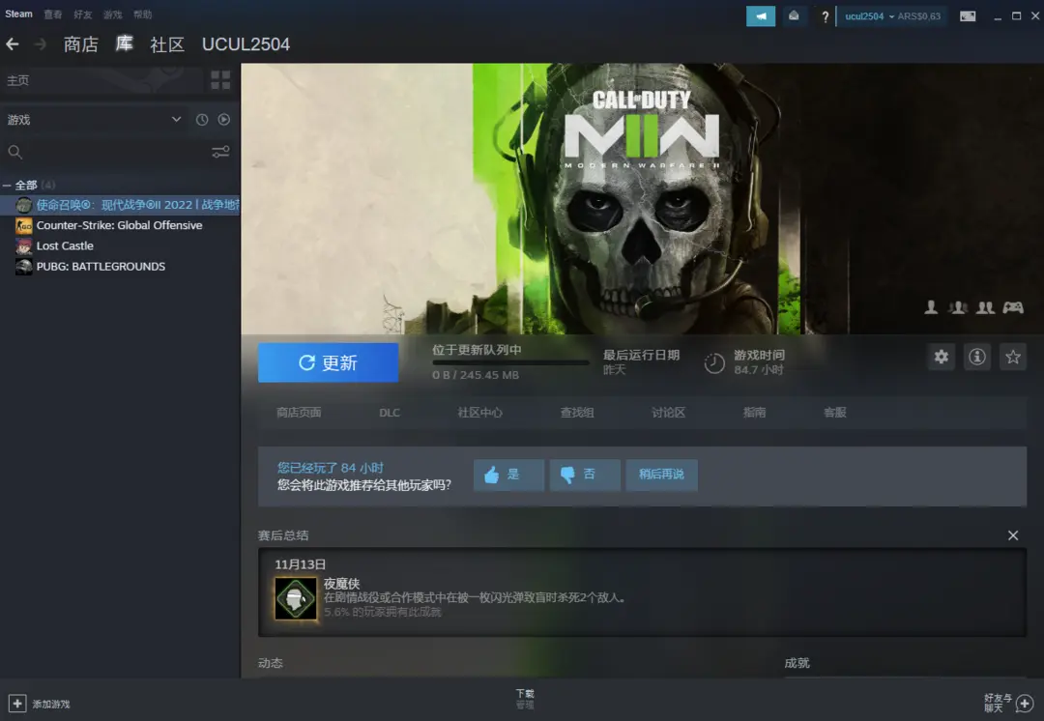Open the 指南 link

(x=754, y=413)
